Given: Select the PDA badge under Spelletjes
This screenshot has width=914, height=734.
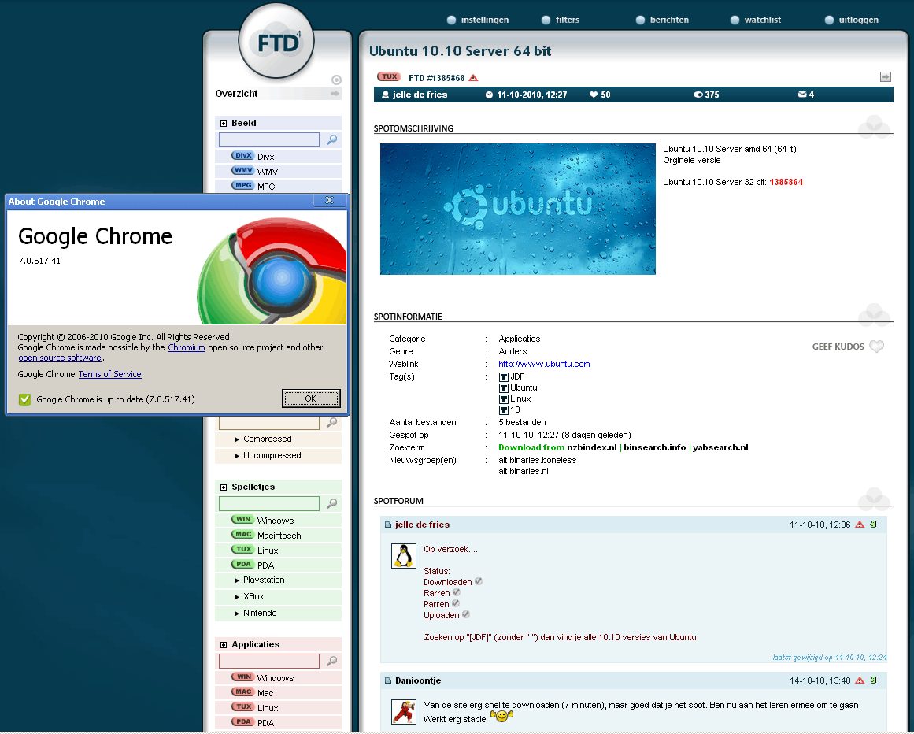Looking at the screenshot, I should [243, 565].
